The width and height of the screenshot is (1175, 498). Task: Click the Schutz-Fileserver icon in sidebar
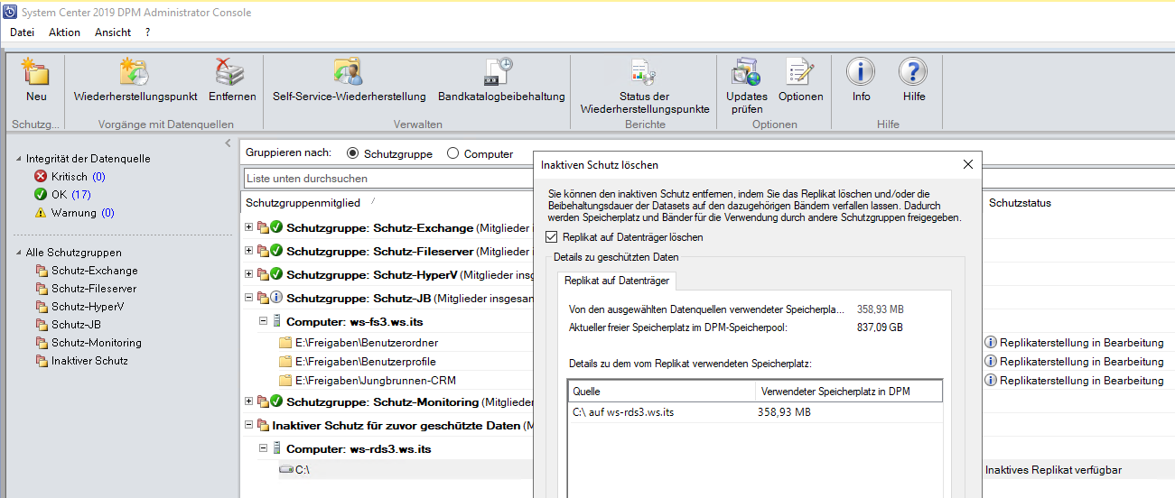[42, 289]
